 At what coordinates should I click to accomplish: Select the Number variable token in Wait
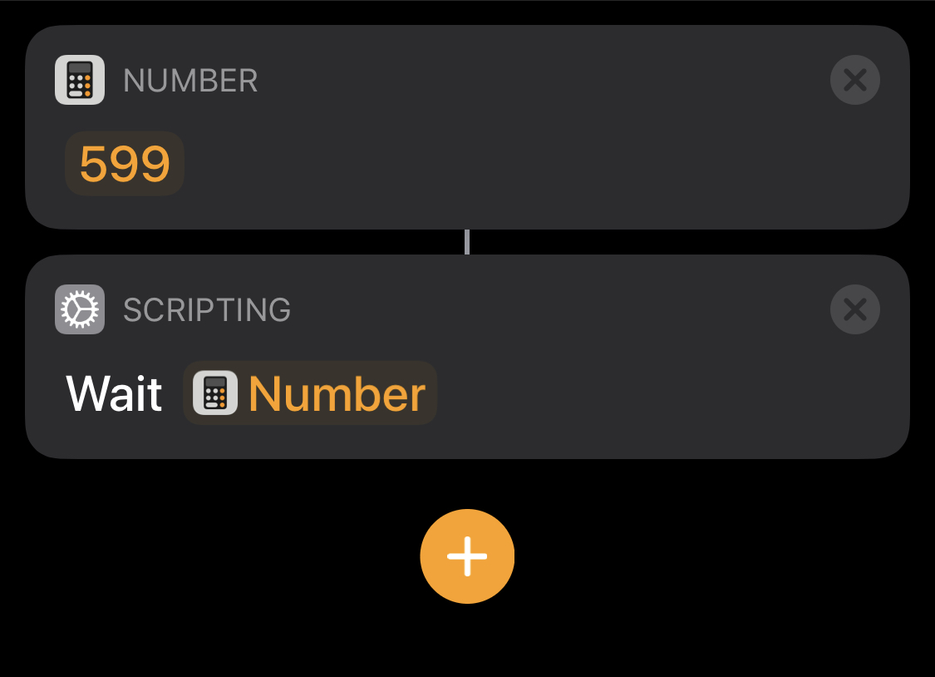337,393
